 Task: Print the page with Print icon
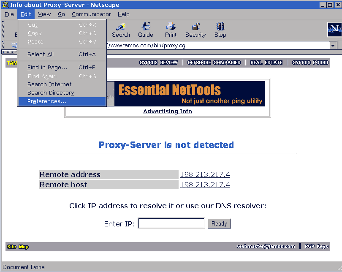click(171, 30)
